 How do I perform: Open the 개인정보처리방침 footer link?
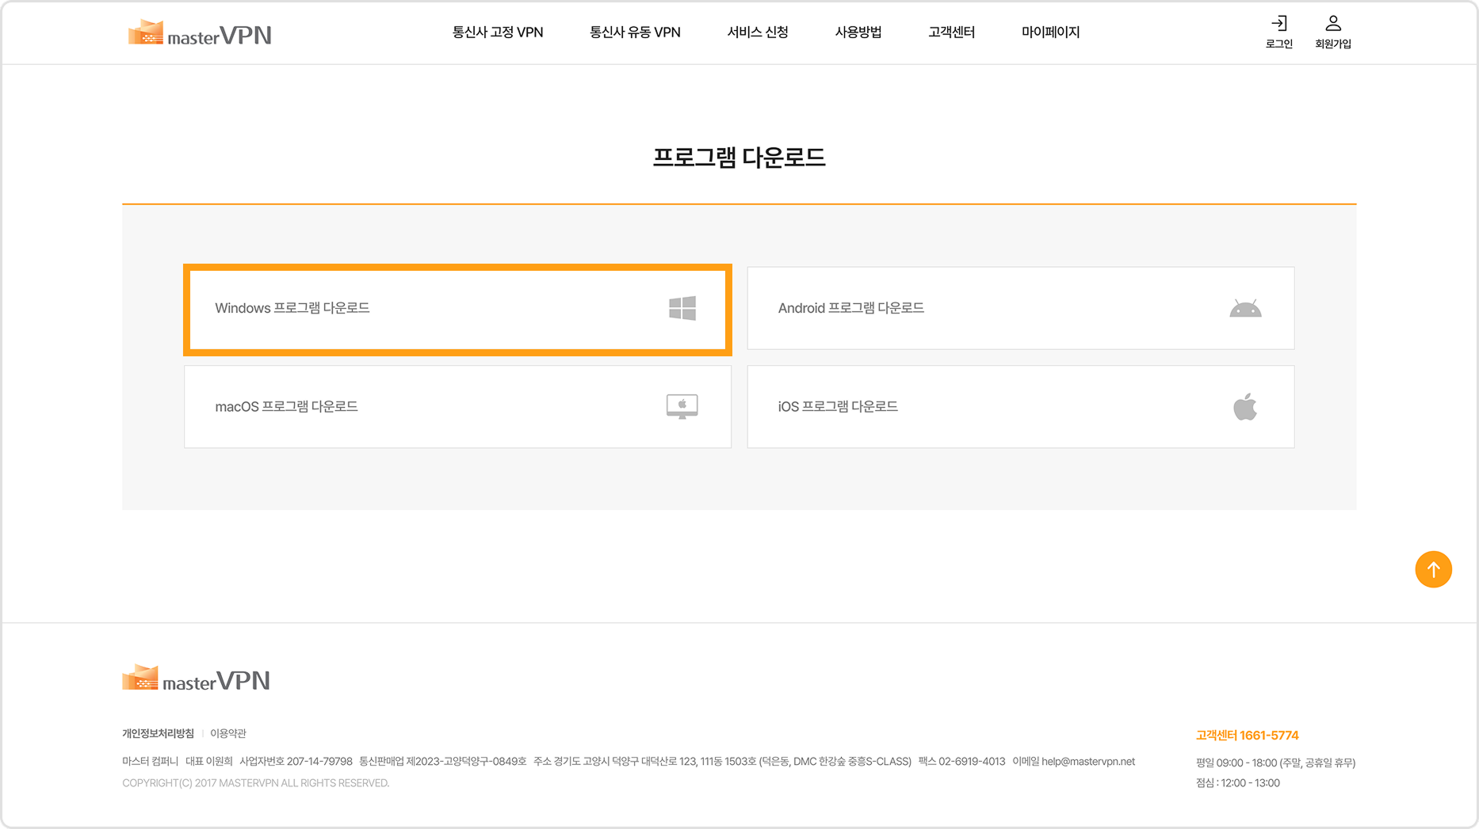point(158,733)
